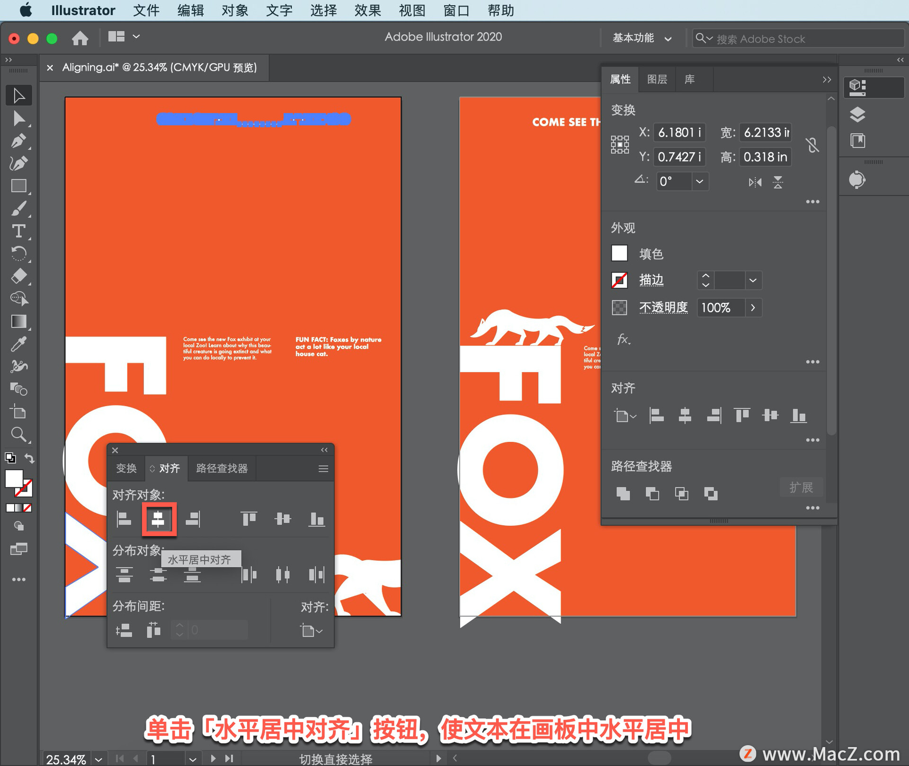
Task: Click Minus Front icon in Pathfinder section
Action: click(x=652, y=493)
